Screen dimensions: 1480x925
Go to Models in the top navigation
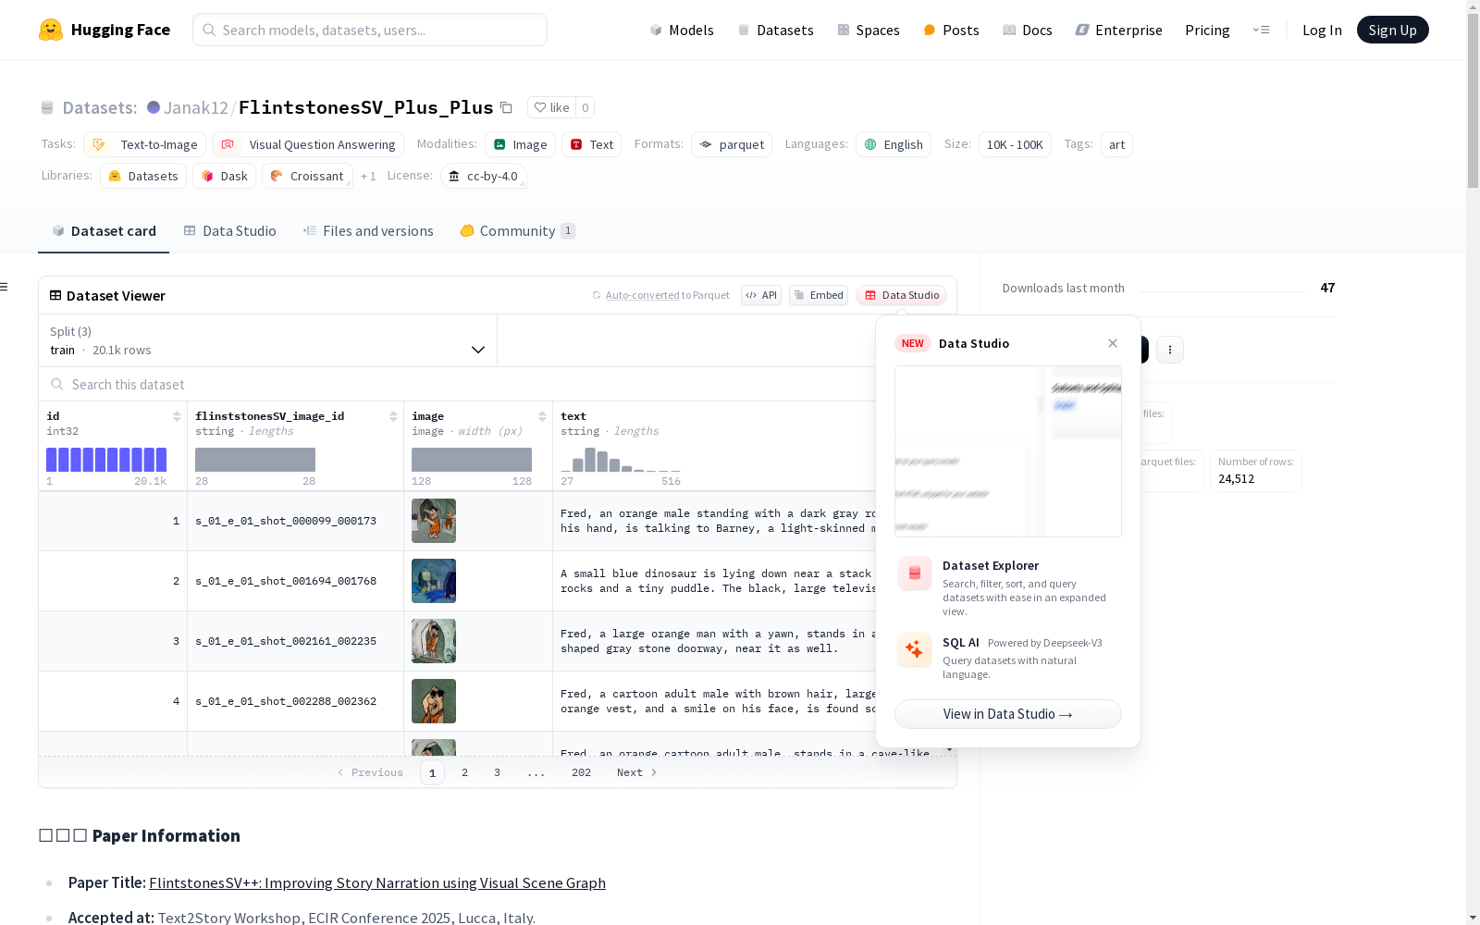click(x=682, y=30)
